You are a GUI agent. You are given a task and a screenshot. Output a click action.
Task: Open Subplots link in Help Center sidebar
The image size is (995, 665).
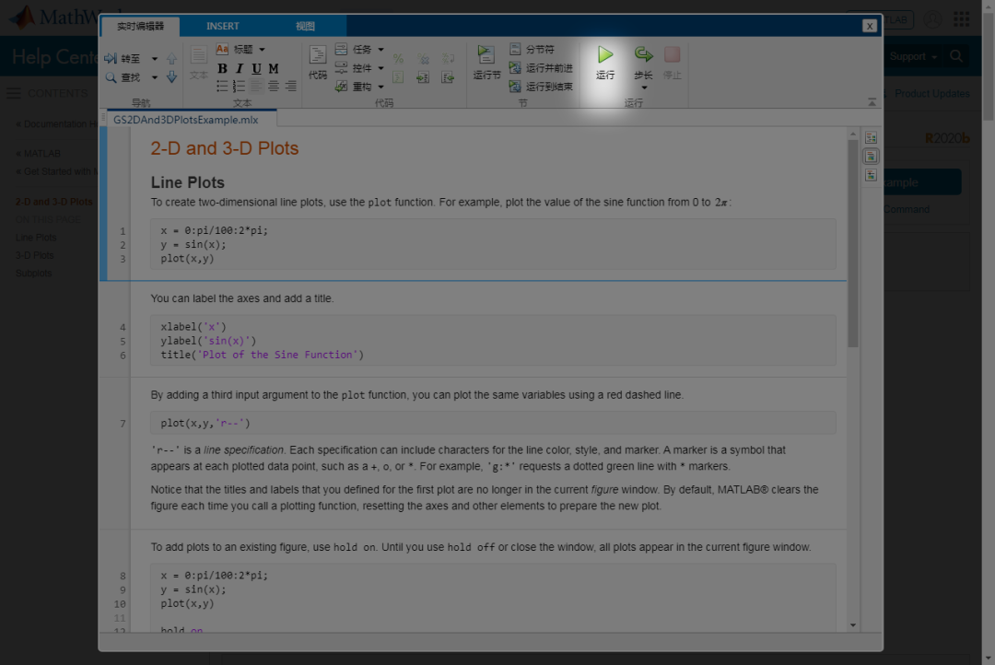click(x=34, y=273)
